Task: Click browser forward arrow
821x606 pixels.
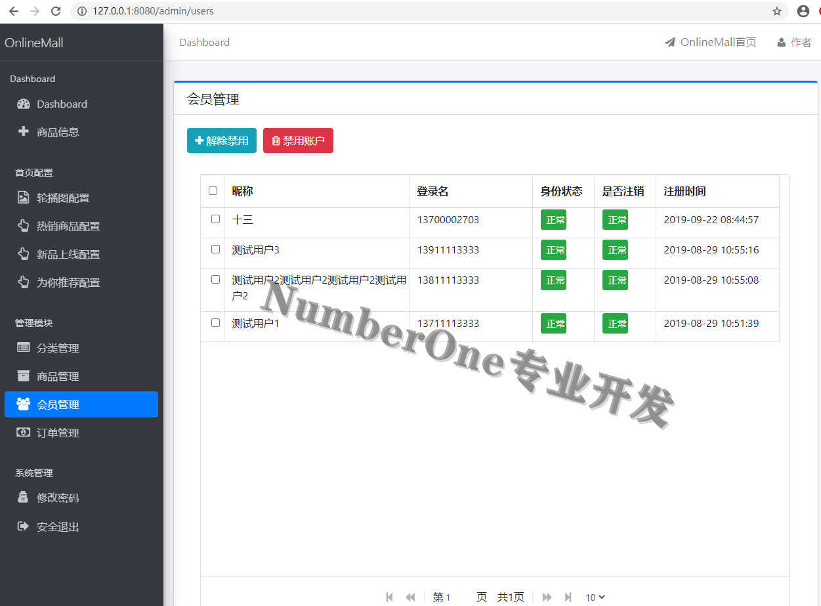Action: pos(35,11)
